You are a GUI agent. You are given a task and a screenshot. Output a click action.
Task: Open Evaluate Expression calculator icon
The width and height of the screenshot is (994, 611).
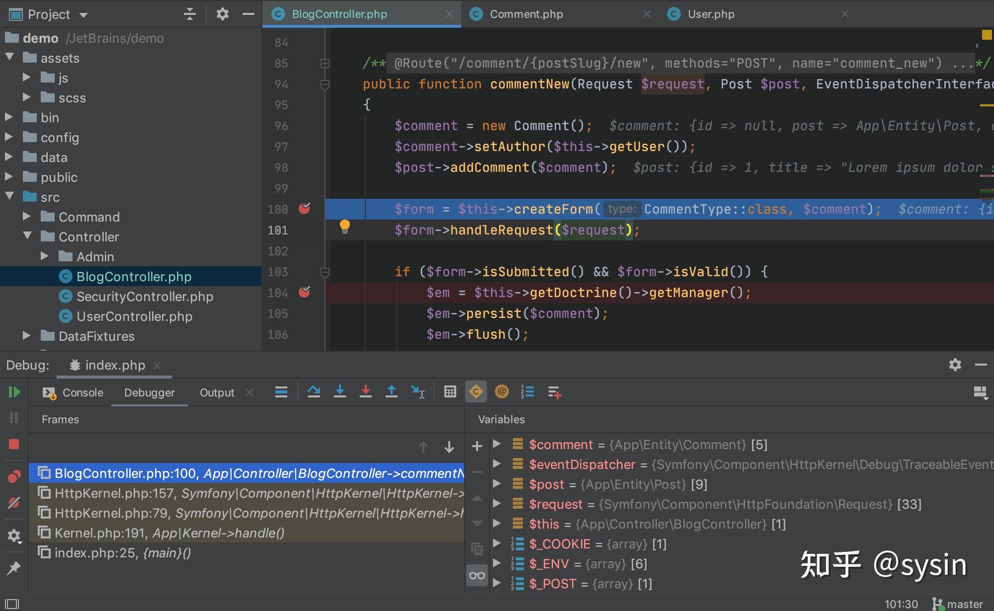pos(450,392)
